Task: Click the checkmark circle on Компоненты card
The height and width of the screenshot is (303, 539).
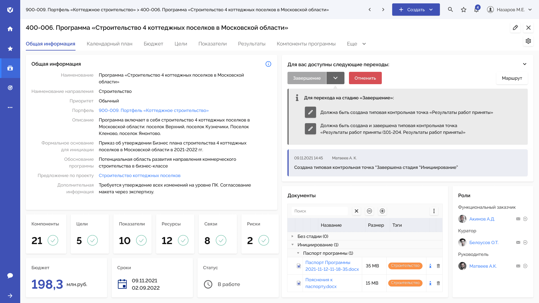Action: (x=53, y=240)
